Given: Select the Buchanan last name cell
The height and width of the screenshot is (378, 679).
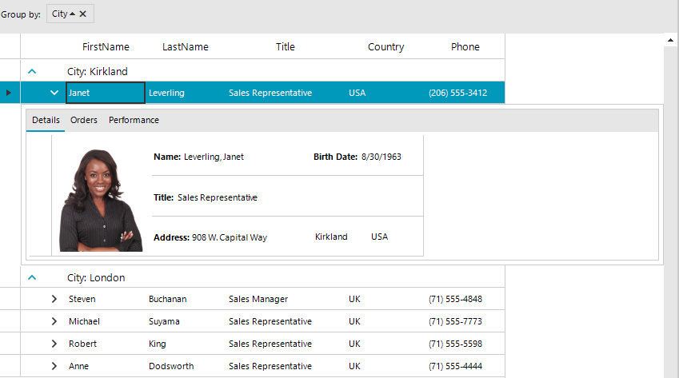Looking at the screenshot, I should click(x=186, y=299).
